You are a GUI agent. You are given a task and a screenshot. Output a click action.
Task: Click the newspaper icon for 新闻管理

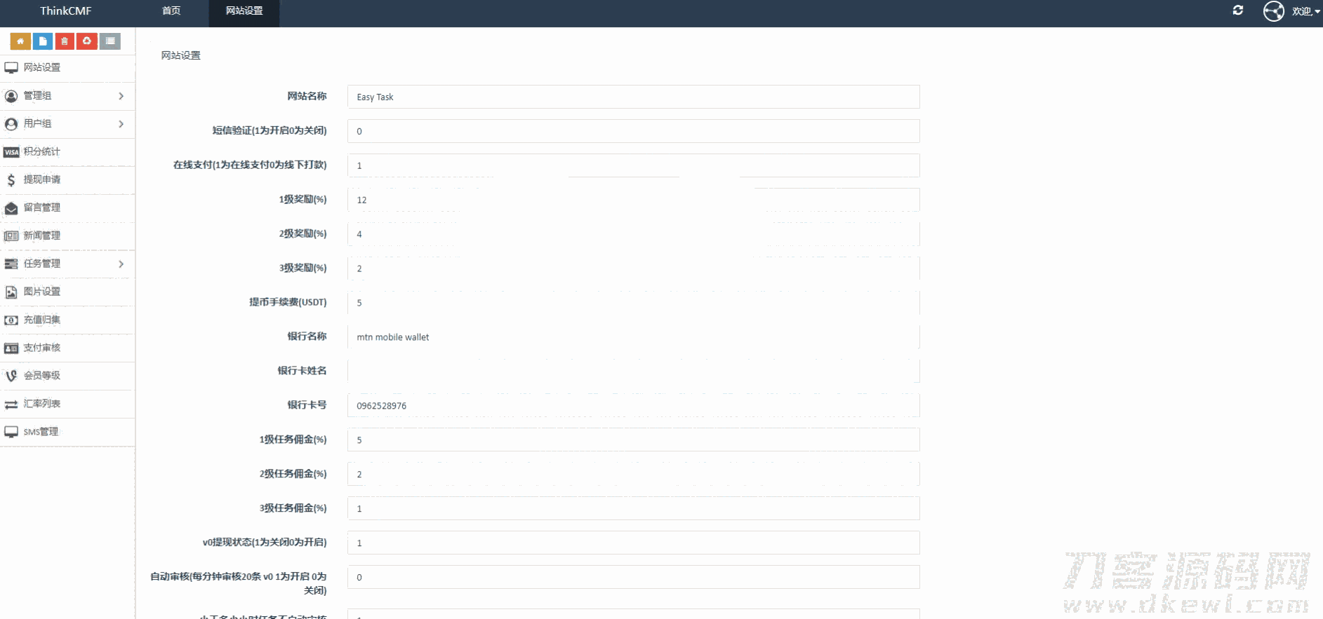coord(11,236)
